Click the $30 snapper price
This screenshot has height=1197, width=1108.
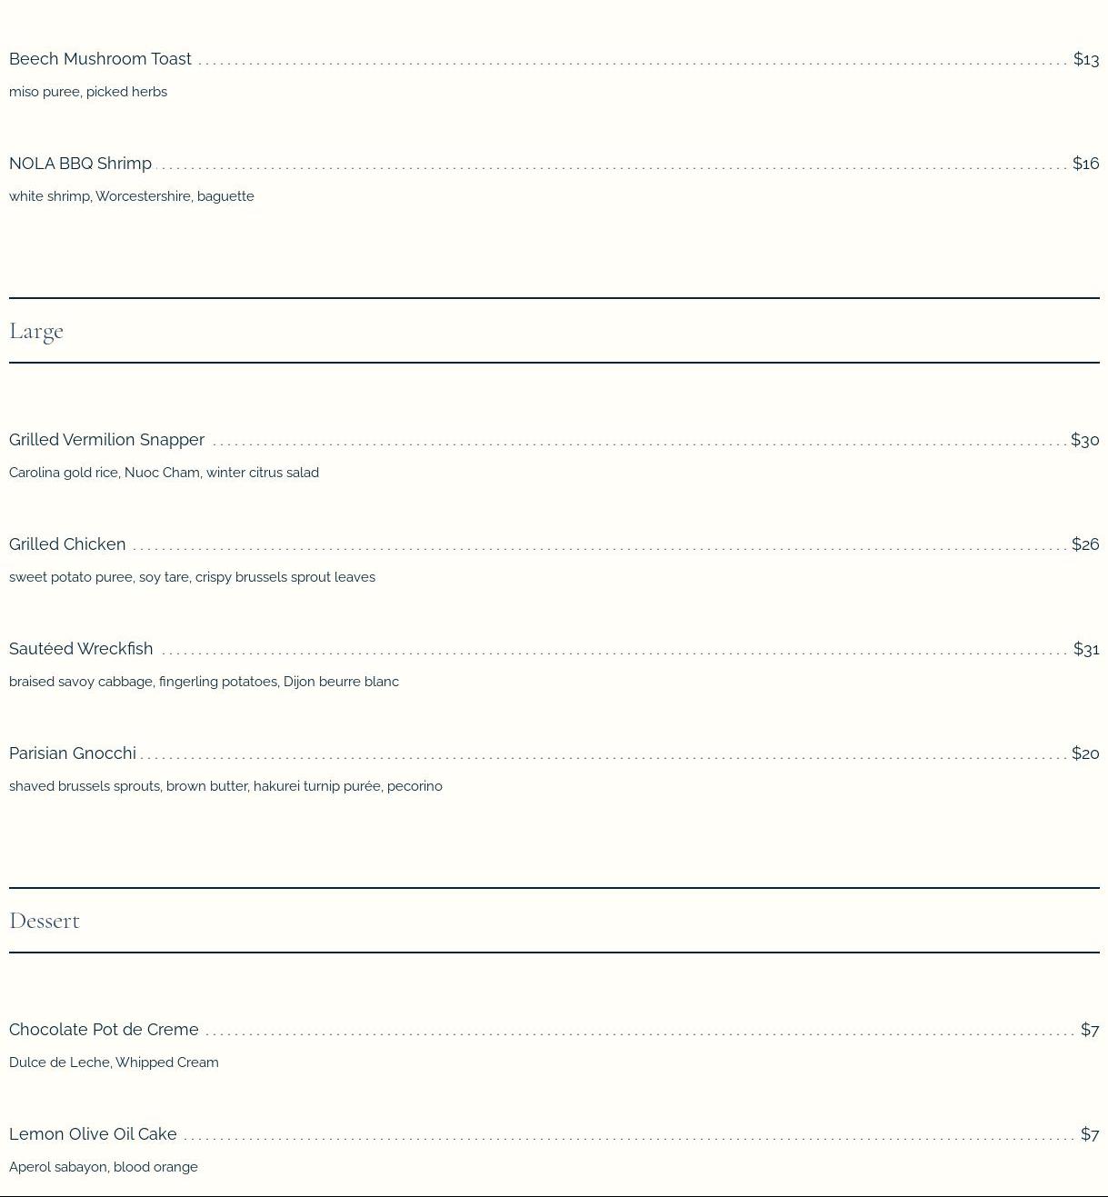pyautogui.click(x=1084, y=440)
